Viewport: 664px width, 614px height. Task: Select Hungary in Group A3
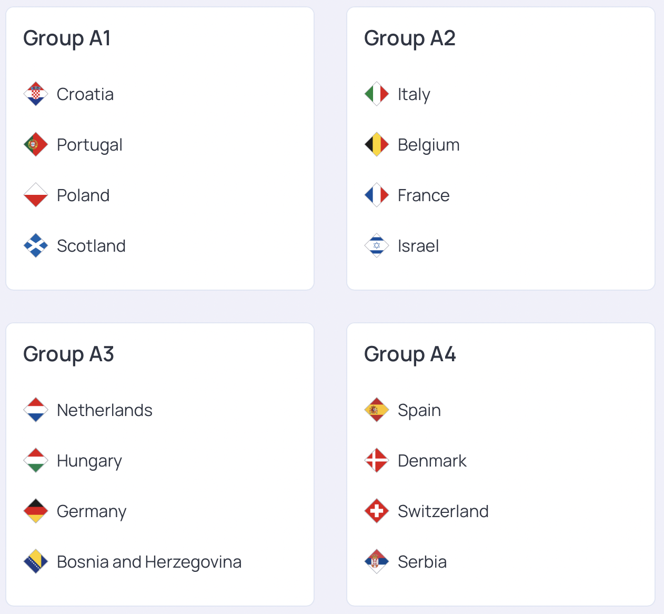tap(89, 461)
